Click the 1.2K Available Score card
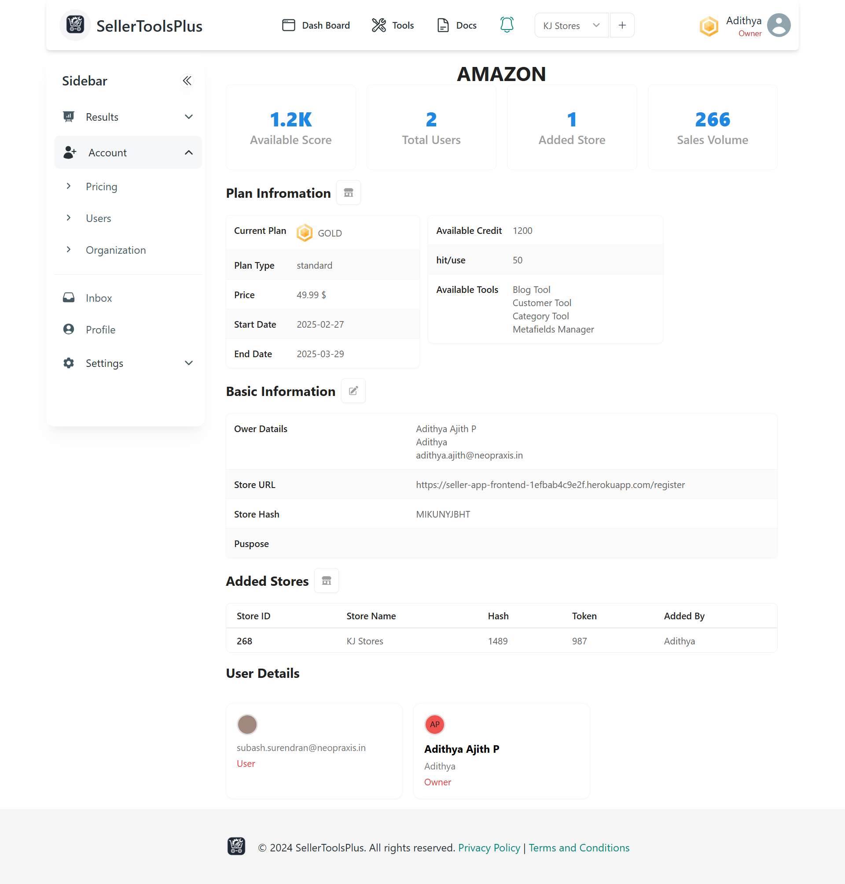845x884 pixels. pyautogui.click(x=290, y=128)
